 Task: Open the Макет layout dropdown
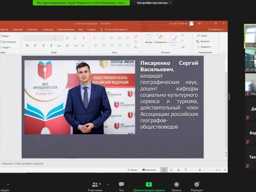click(5, 36)
